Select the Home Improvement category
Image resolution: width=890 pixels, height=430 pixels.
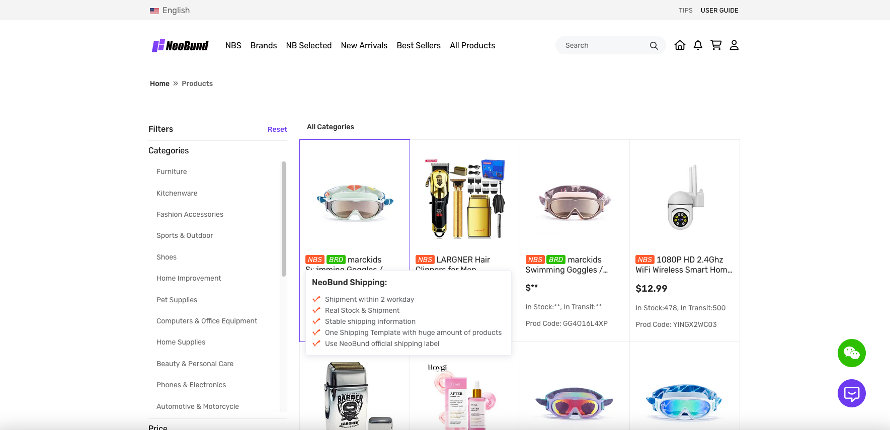coord(189,278)
